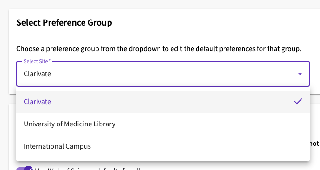Click empty space right of International Campus

click(200, 146)
